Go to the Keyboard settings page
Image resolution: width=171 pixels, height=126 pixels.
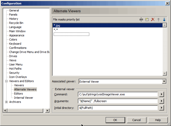click(15, 44)
